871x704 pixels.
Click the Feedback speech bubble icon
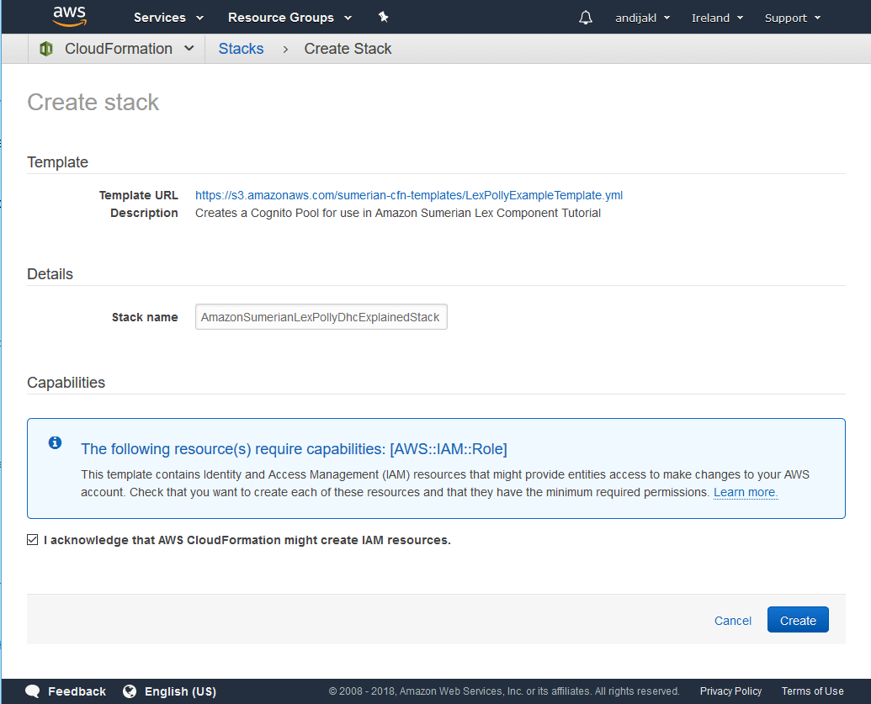coord(33,691)
